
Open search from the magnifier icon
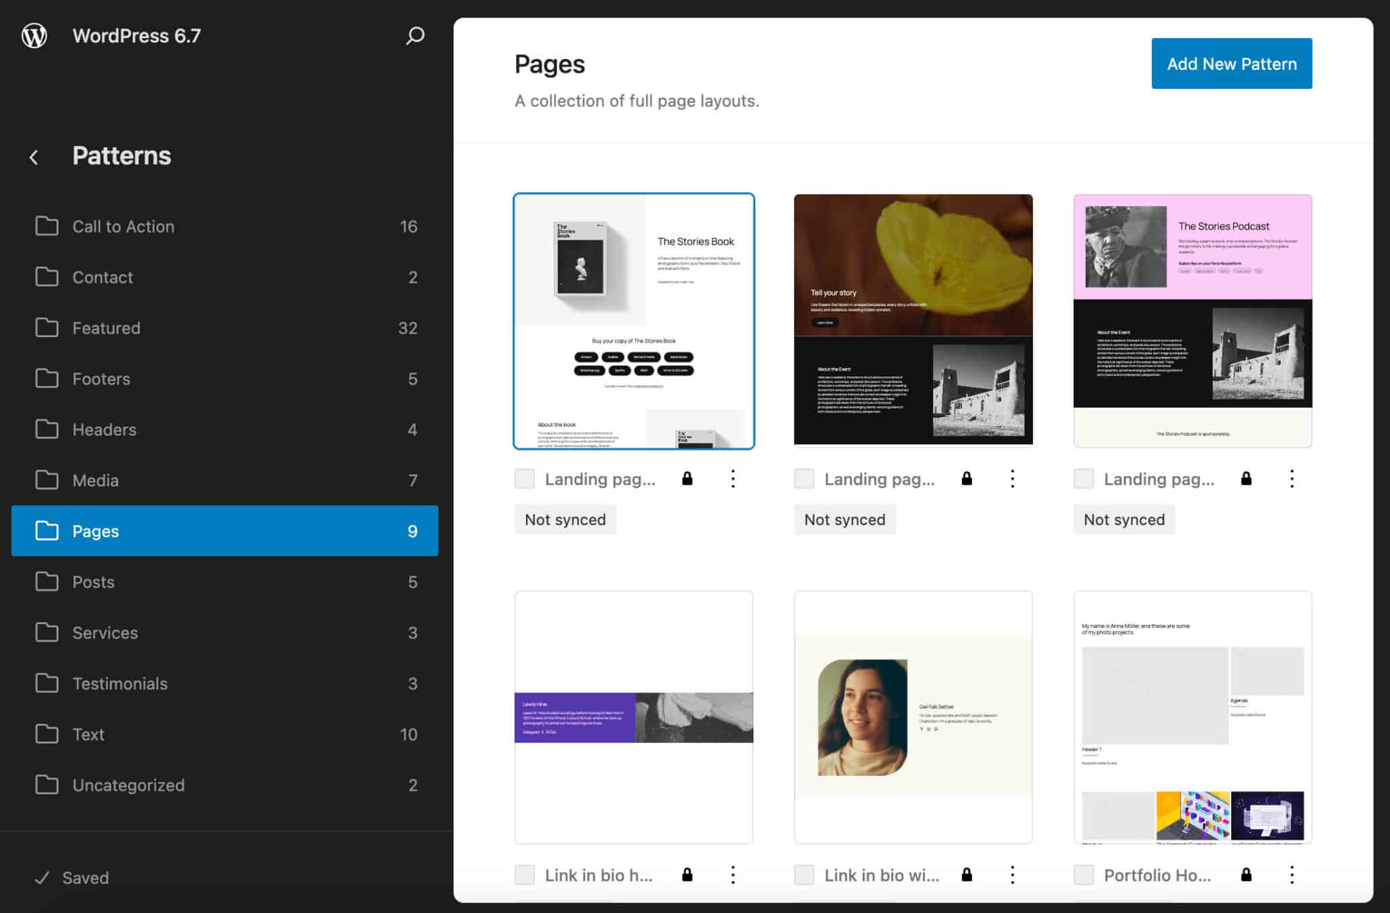(x=414, y=36)
